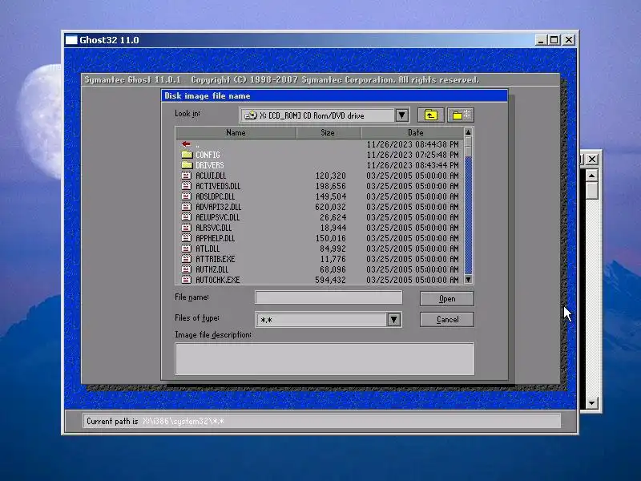Click the red back arrow parent entry
This screenshot has width=641, height=481.
pyautogui.click(x=187, y=144)
